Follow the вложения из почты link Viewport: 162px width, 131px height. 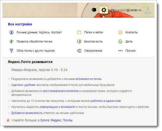(89, 79)
